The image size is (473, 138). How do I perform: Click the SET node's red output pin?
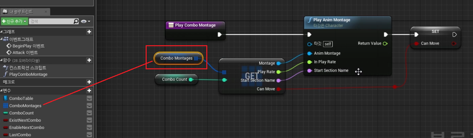coord(454,44)
